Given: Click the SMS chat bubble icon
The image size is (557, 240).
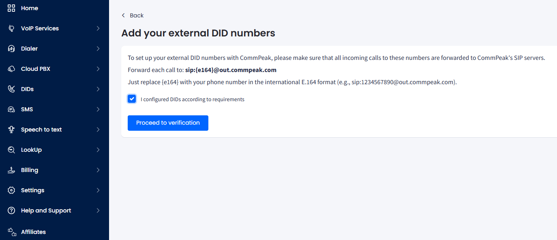Looking at the screenshot, I should tap(11, 109).
